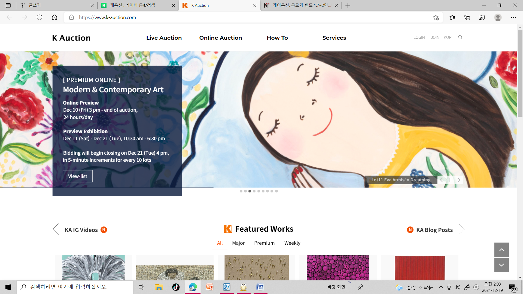Image resolution: width=523 pixels, height=294 pixels.
Task: Reload the K Auction page
Action: 39,17
